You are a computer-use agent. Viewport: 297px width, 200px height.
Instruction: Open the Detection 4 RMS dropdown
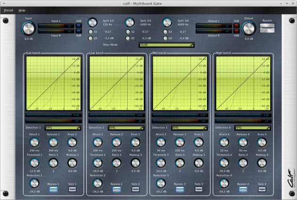point(253,128)
